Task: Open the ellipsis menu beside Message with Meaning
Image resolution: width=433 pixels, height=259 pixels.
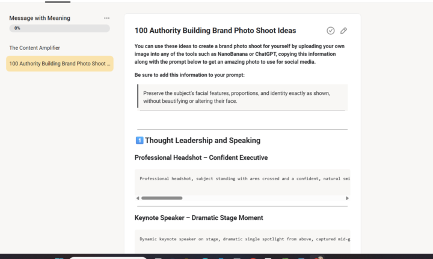Action: (107, 18)
